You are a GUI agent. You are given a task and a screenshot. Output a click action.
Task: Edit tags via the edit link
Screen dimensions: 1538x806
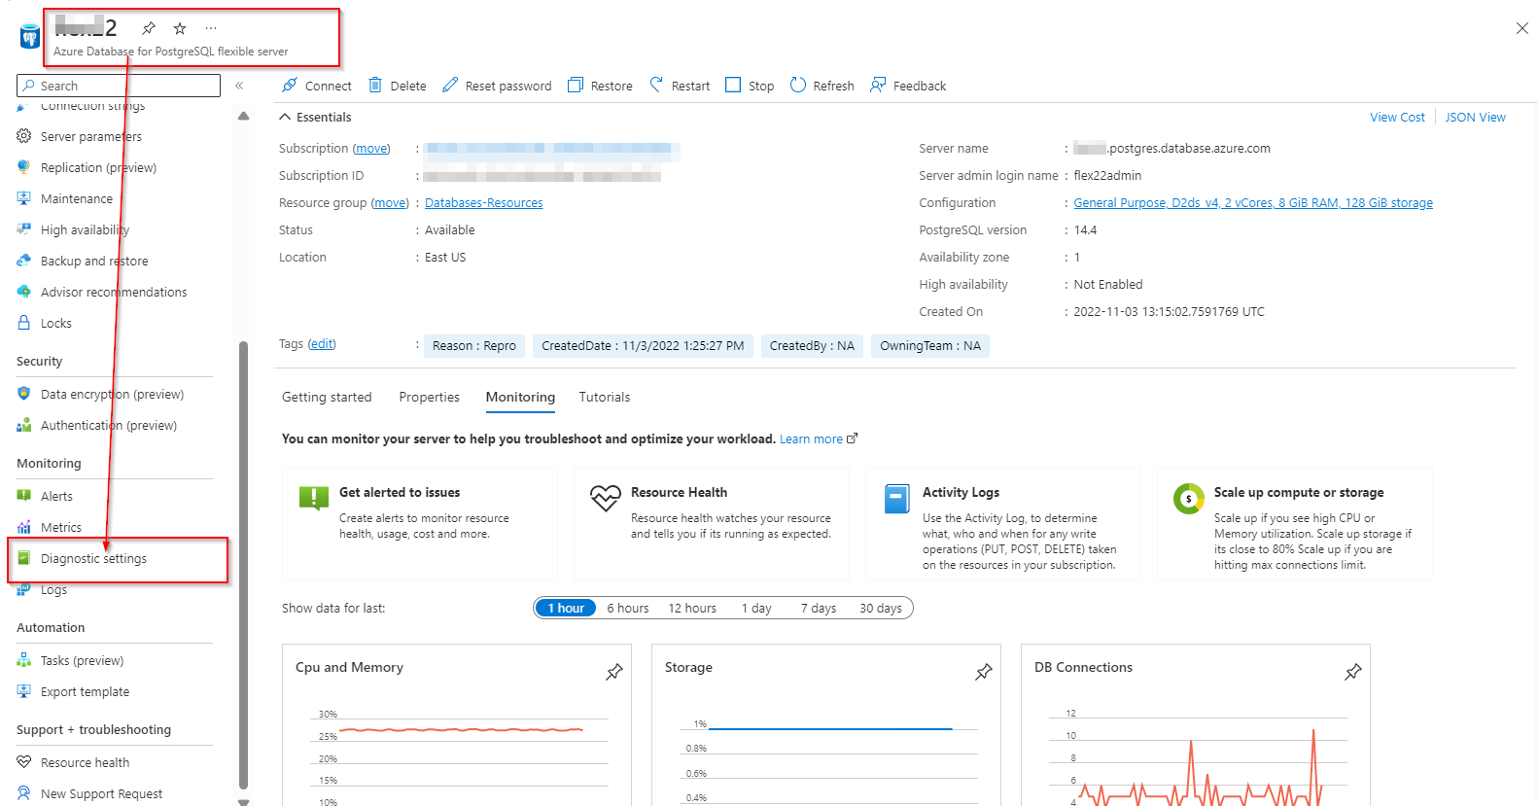322,343
